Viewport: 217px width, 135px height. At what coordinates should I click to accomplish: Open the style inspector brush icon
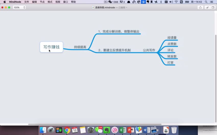(207, 7)
